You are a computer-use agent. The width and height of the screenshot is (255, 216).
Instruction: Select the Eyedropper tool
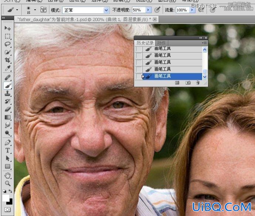point(7,68)
